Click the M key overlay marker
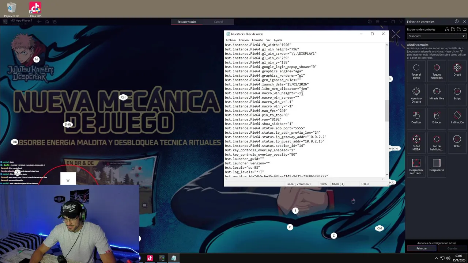 click(36, 60)
